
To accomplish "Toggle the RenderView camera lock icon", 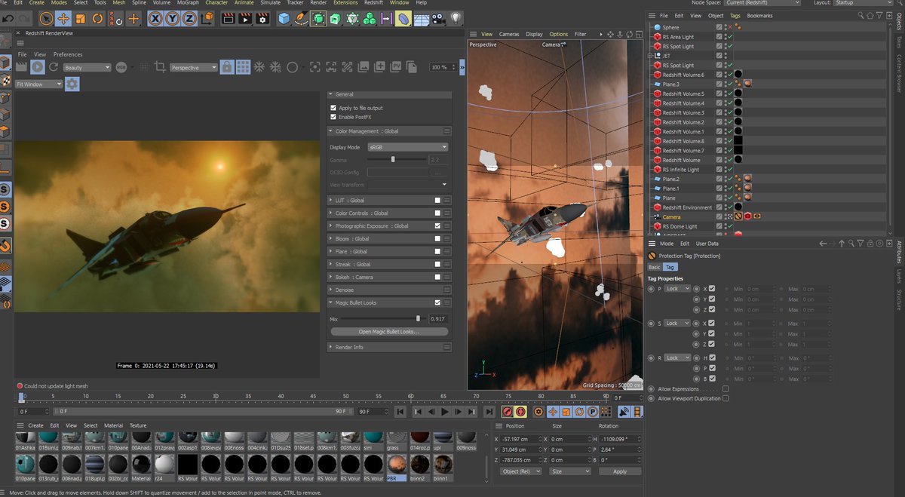I will point(228,67).
